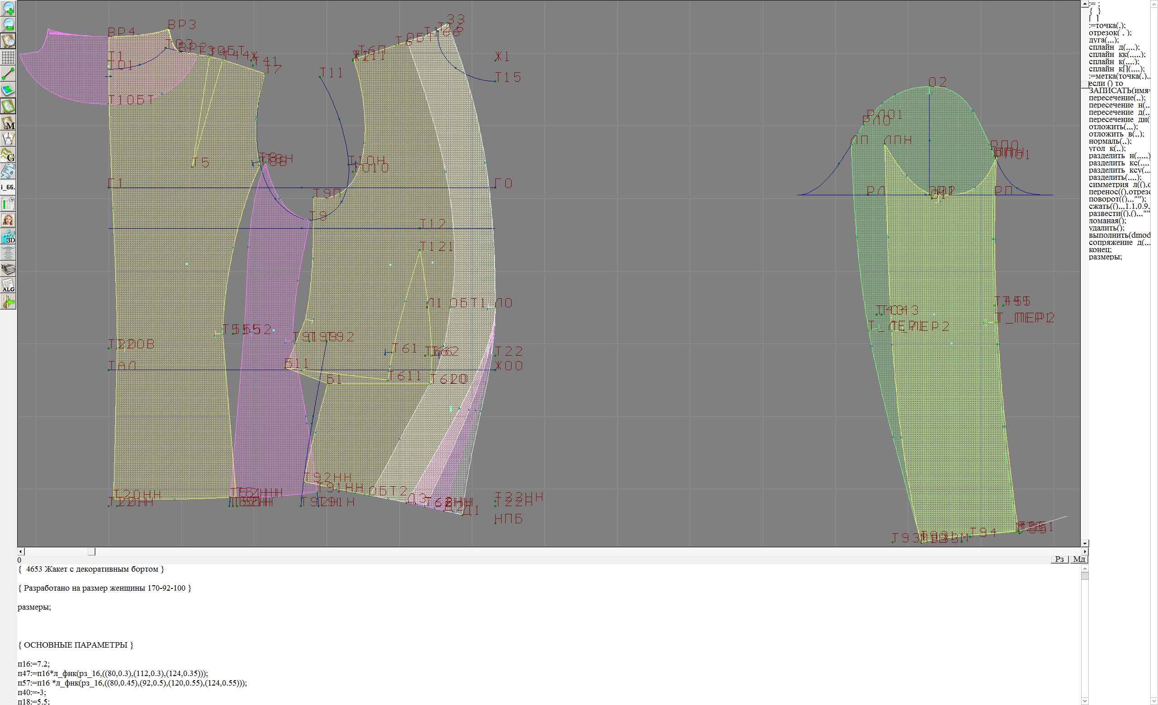1158x705 pixels.
Task: Click in the code line 'п16:=7.2;'
Action: [33, 664]
